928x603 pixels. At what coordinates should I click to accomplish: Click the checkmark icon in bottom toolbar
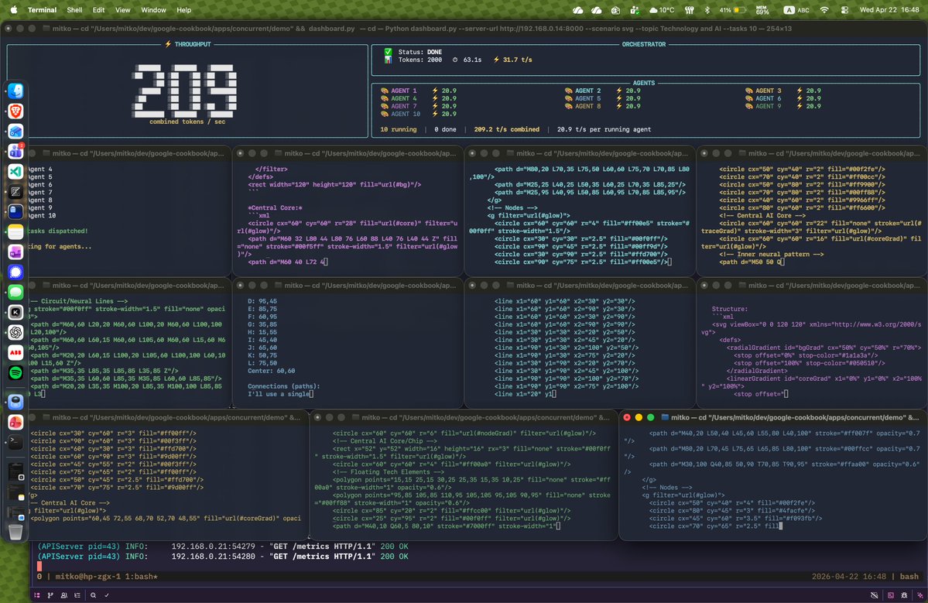[107, 595]
